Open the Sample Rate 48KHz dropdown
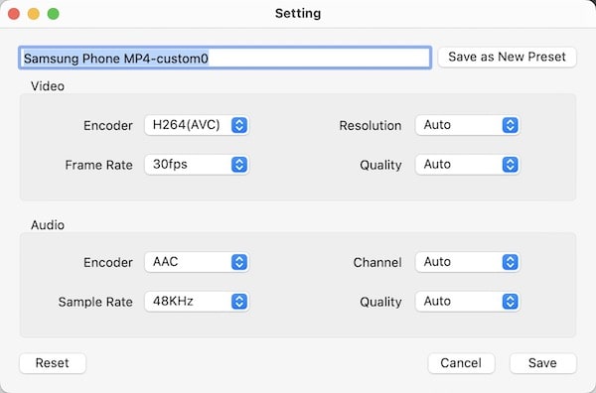Viewport: 596px width, 393px height. click(x=197, y=302)
